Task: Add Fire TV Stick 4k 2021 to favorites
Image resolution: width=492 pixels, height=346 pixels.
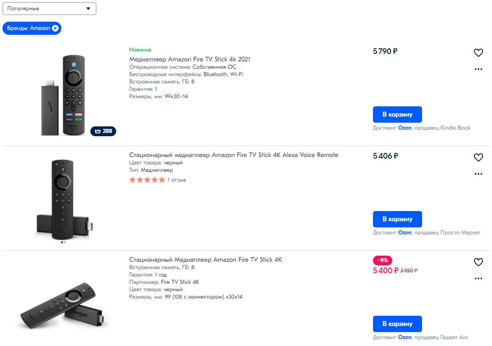Action: (x=478, y=53)
